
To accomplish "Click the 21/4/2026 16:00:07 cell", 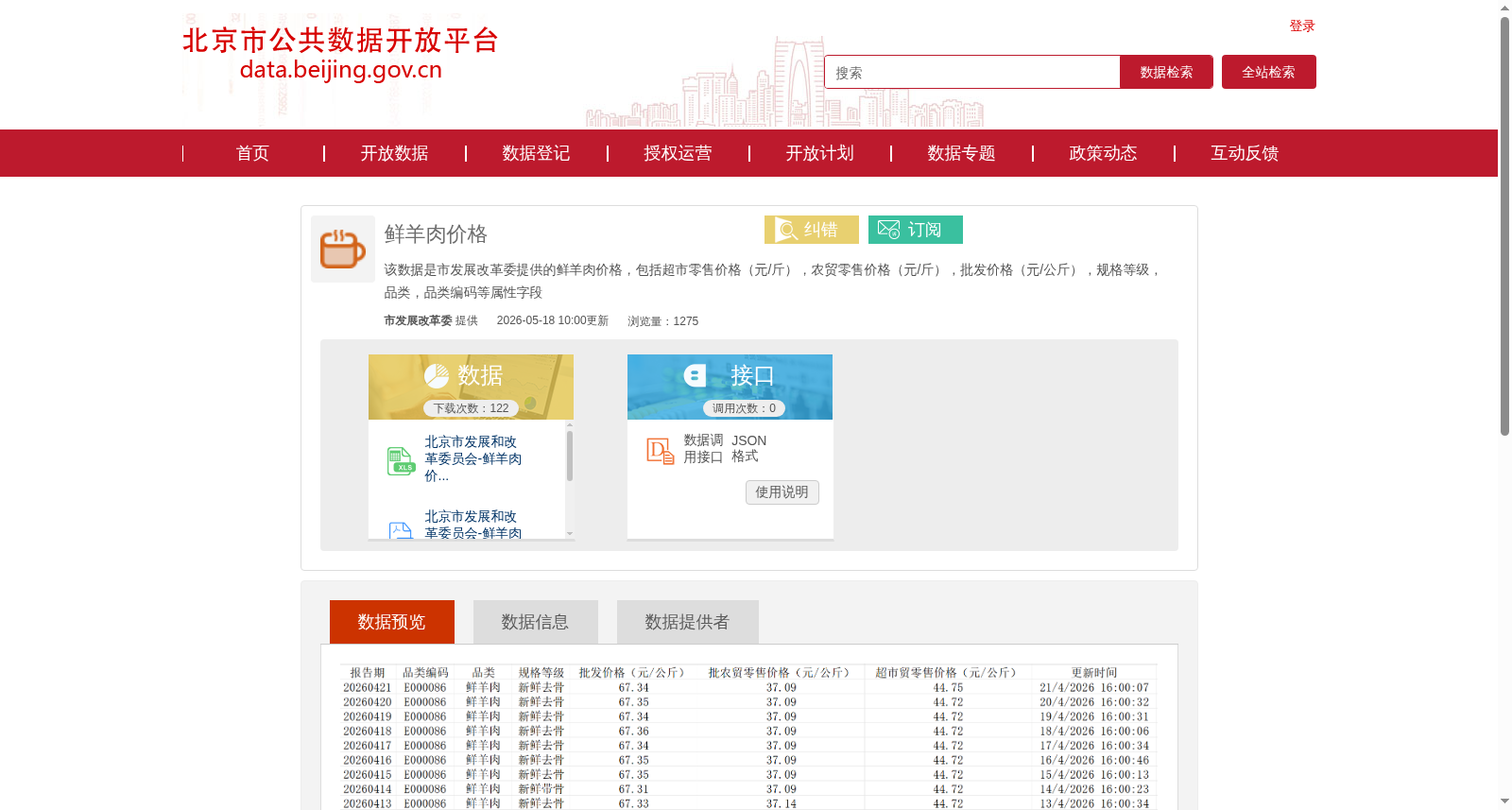I will tap(1094, 688).
